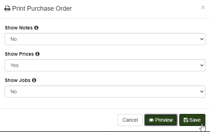Screen dimensions: 210x132
Task: Click the Preview button label
Action: [164, 120]
